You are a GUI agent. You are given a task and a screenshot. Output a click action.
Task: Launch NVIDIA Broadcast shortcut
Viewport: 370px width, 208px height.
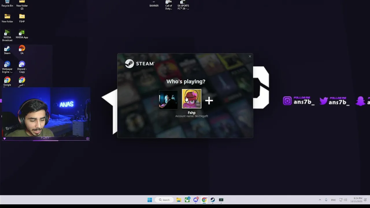point(7,36)
